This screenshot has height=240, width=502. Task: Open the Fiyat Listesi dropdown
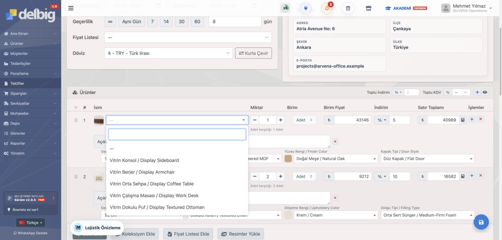click(x=188, y=37)
